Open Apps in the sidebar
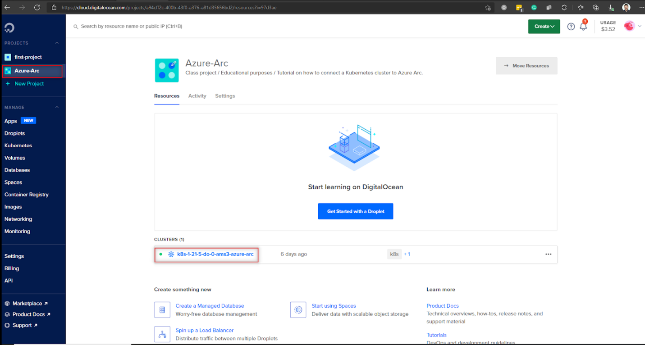Viewport: 645px width, 345px height. click(11, 121)
